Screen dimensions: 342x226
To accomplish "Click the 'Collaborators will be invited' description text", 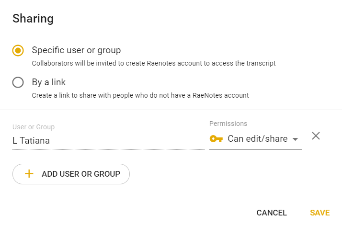I will 154,63.
